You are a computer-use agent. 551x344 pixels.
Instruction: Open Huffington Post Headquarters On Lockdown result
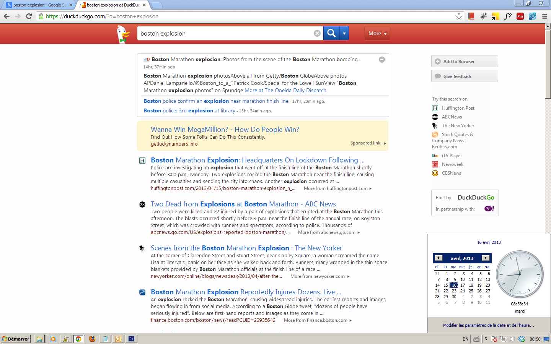[258, 160]
